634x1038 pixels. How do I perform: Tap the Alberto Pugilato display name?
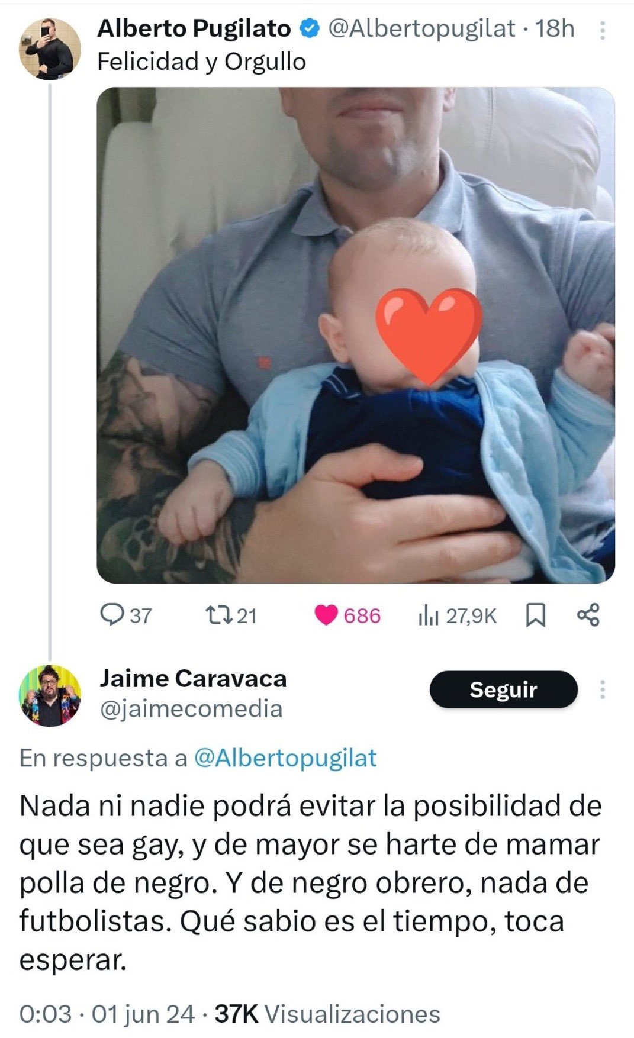pos(194,28)
